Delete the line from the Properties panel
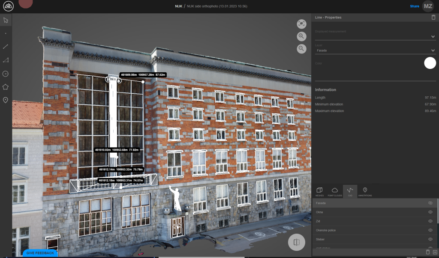The width and height of the screenshot is (439, 258). tap(433, 18)
